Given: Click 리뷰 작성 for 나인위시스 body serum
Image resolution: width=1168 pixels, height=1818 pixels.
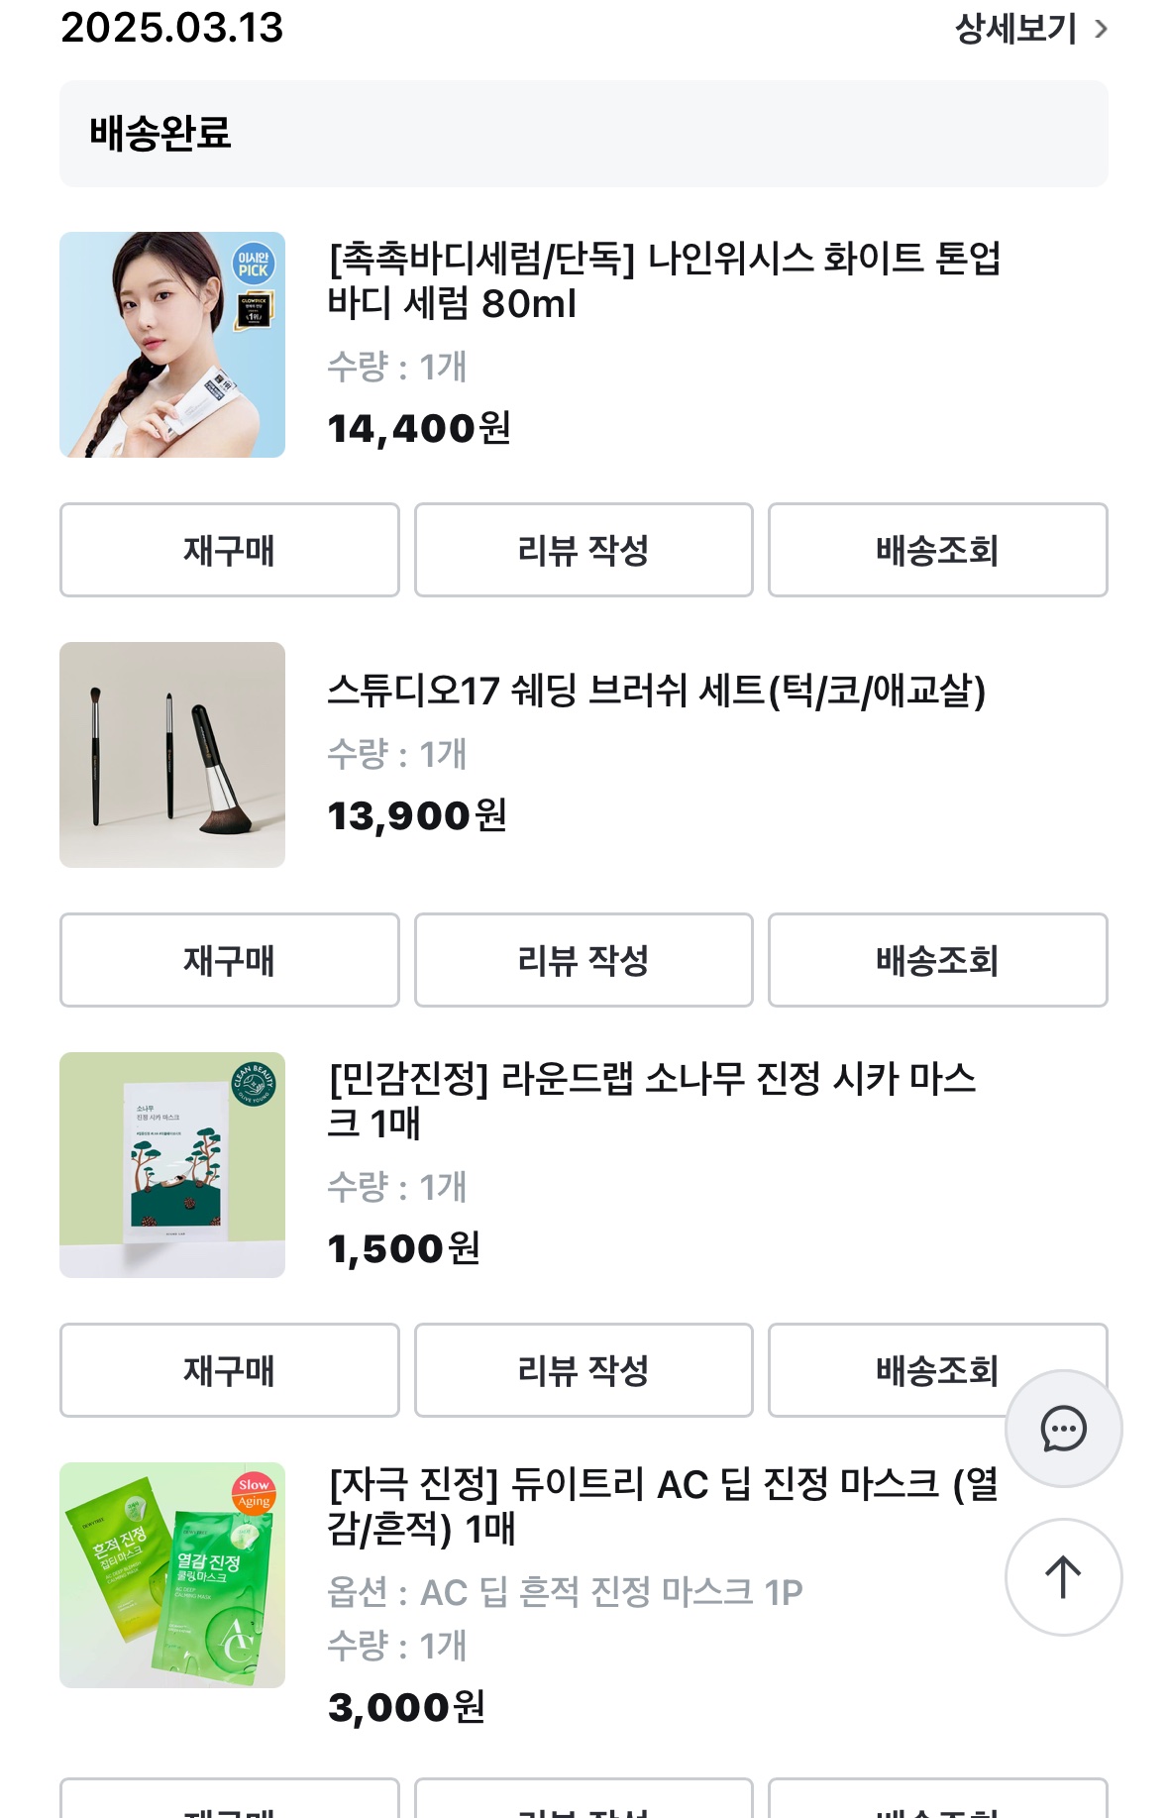Looking at the screenshot, I should click(584, 550).
